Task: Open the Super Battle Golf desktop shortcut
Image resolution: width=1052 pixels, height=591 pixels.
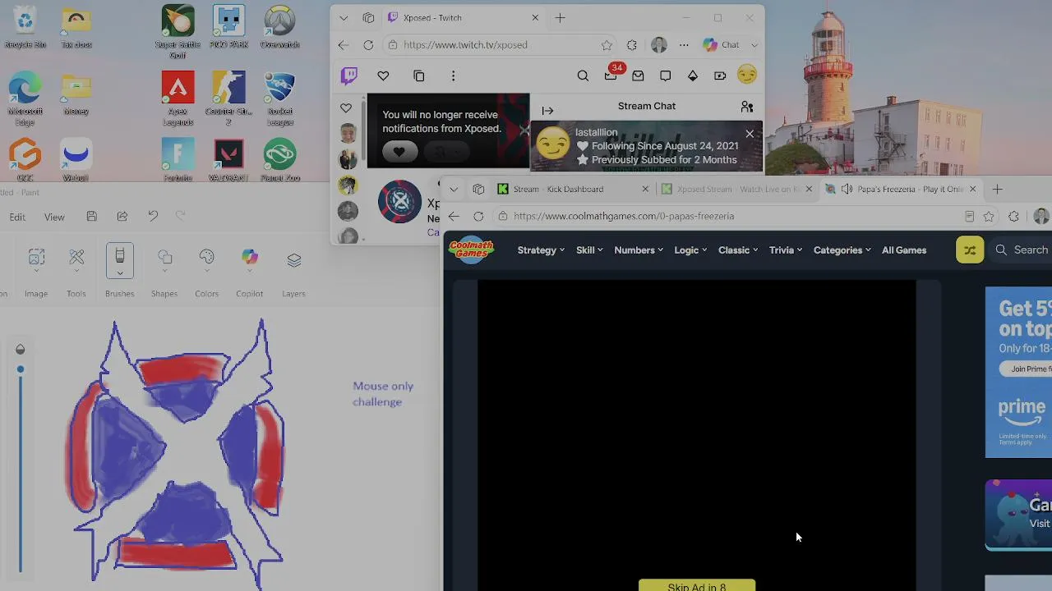Action: (178, 32)
